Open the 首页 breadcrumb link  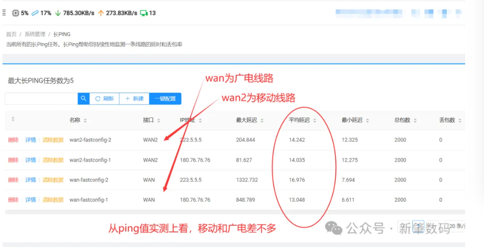click(11, 34)
